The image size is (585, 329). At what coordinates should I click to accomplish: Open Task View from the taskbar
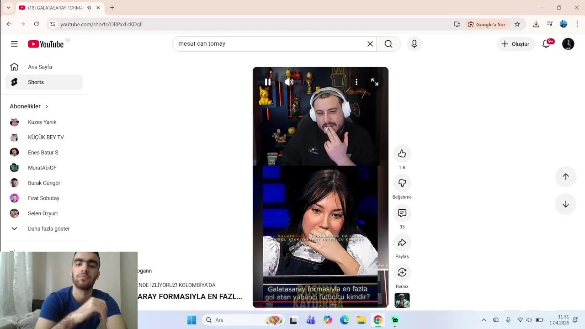point(293,320)
